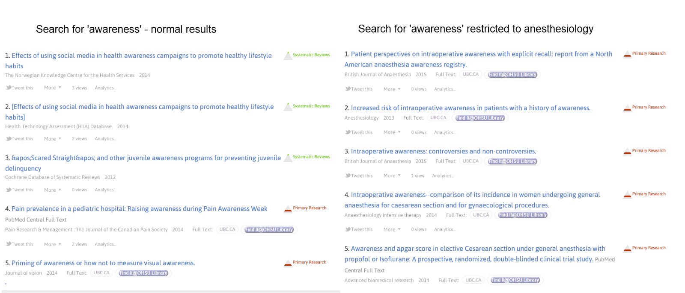Click Find It@OHSU Library for Priming of awareness
Image resolution: width=685 pixels, height=293 pixels.
click(143, 273)
